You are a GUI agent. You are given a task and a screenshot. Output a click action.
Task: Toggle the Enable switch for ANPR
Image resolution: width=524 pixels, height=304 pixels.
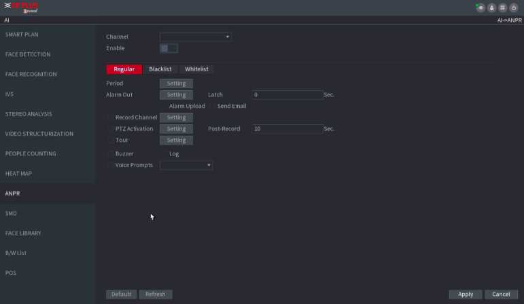click(169, 48)
